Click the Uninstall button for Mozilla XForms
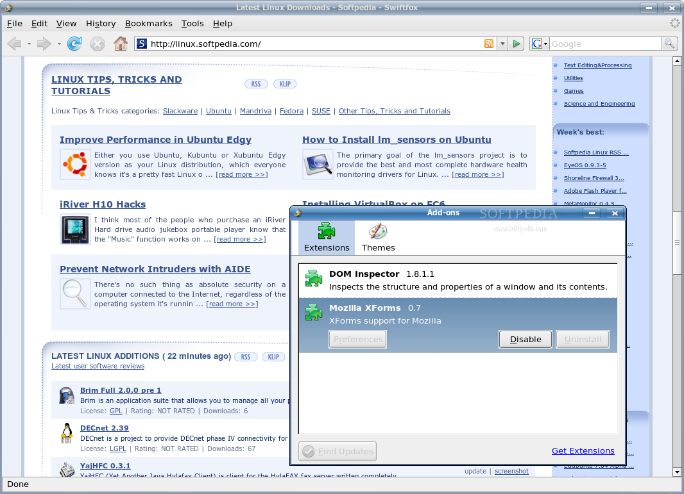684x494 pixels. point(583,340)
